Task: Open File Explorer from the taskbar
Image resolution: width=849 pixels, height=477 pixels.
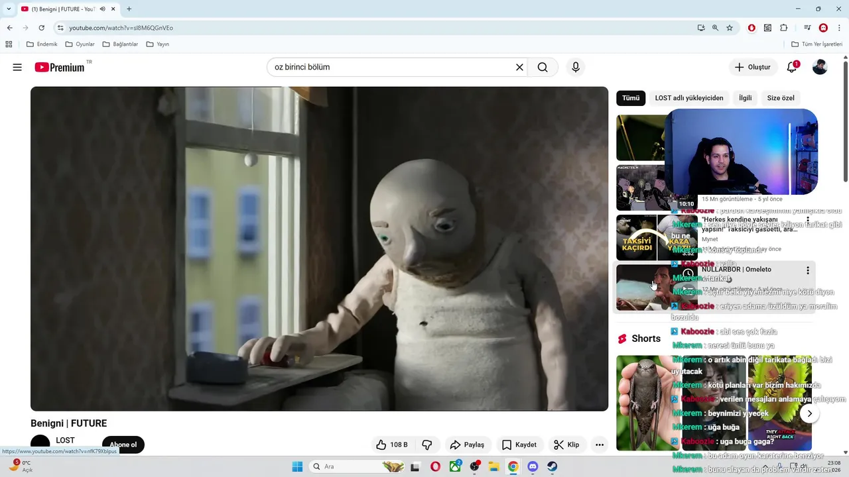Action: (493, 466)
